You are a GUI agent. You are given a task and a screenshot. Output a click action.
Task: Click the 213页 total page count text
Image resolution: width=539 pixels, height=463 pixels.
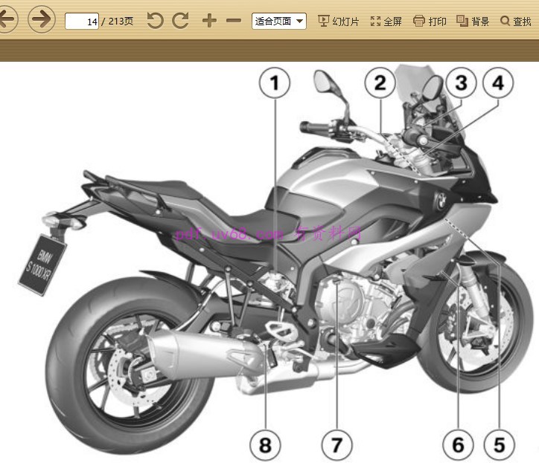(121, 22)
